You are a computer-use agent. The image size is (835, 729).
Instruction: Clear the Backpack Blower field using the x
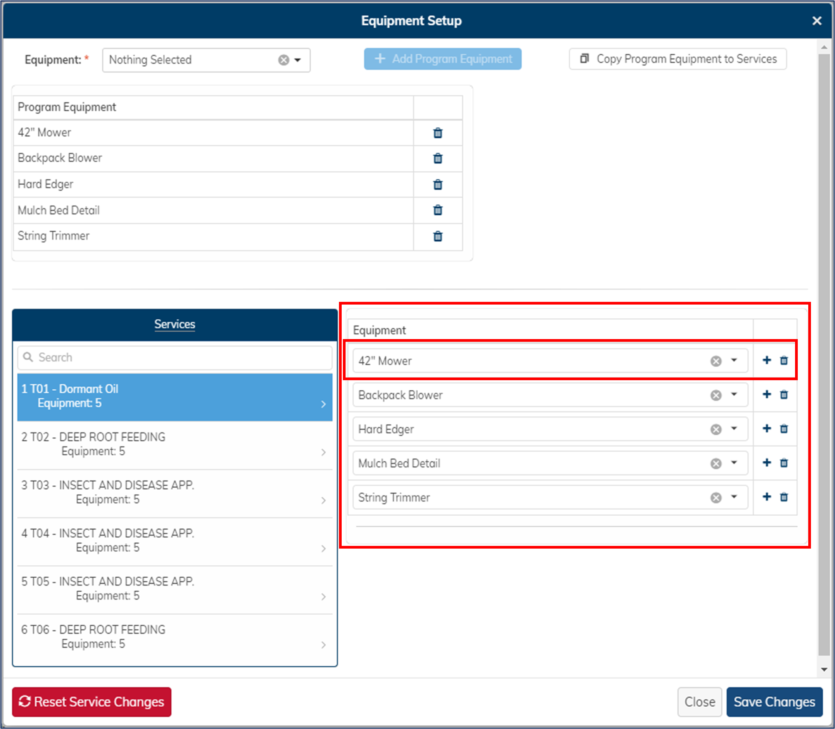pyautogui.click(x=716, y=395)
